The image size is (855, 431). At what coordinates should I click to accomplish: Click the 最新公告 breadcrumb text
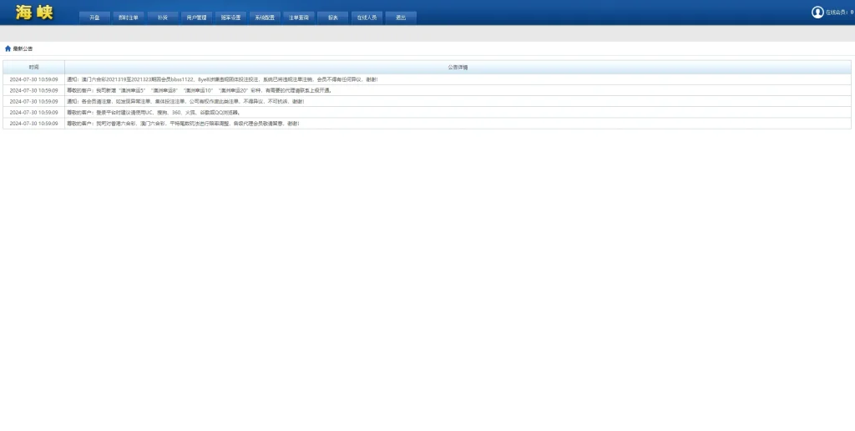point(23,48)
